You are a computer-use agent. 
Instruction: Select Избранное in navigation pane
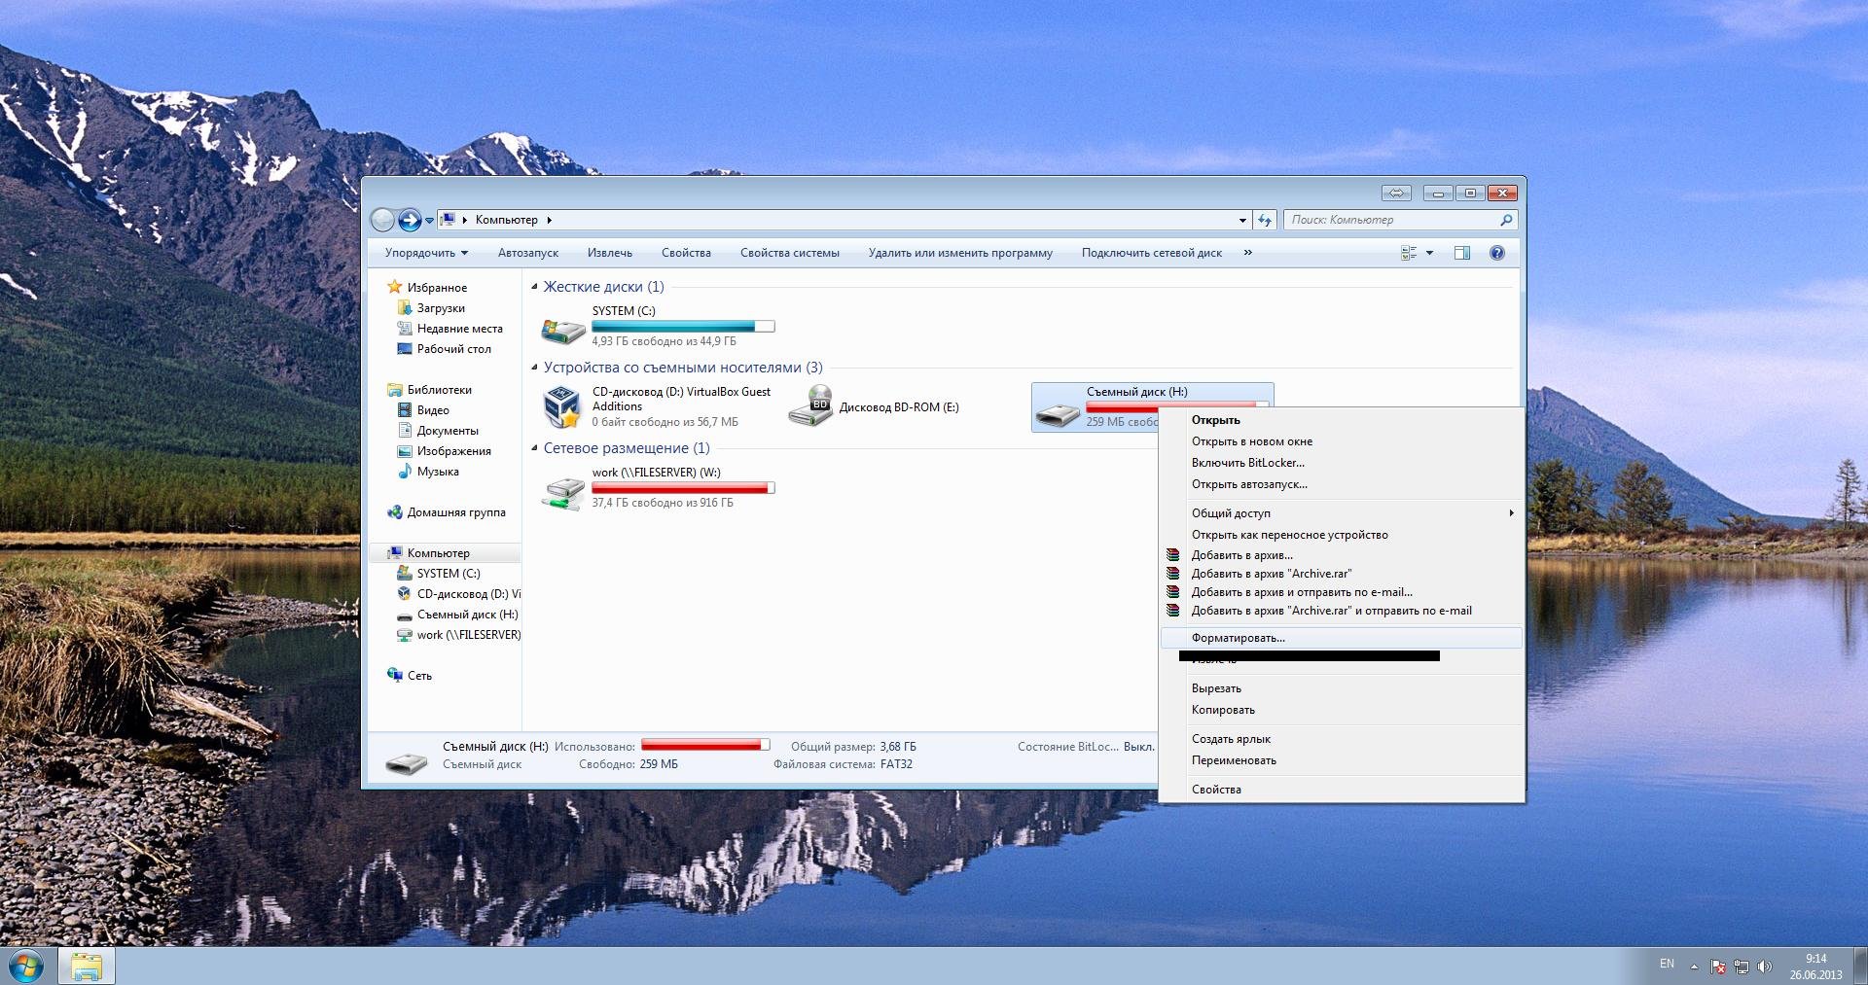click(x=437, y=288)
